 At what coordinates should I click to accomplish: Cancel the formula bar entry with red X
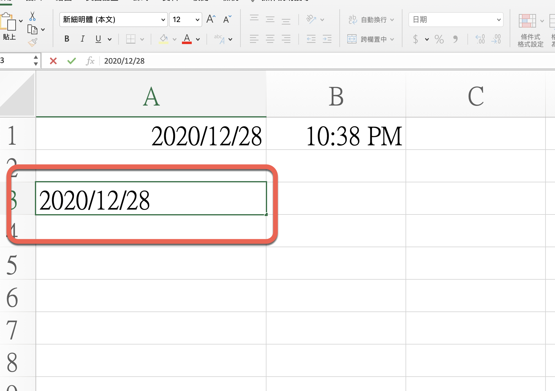point(53,61)
